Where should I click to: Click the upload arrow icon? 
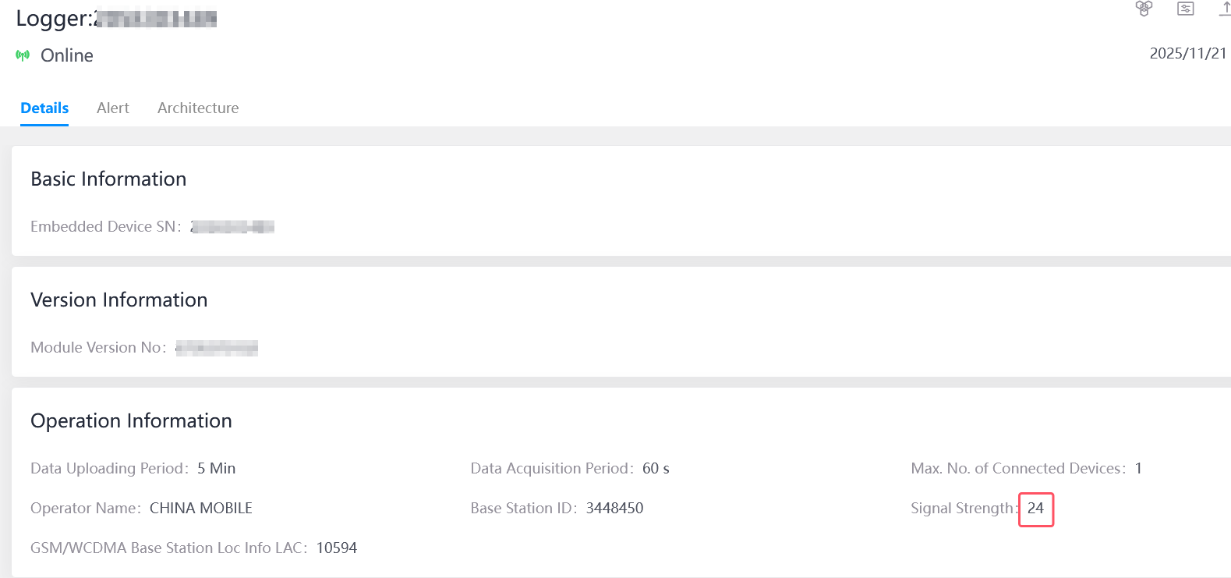click(x=1226, y=9)
